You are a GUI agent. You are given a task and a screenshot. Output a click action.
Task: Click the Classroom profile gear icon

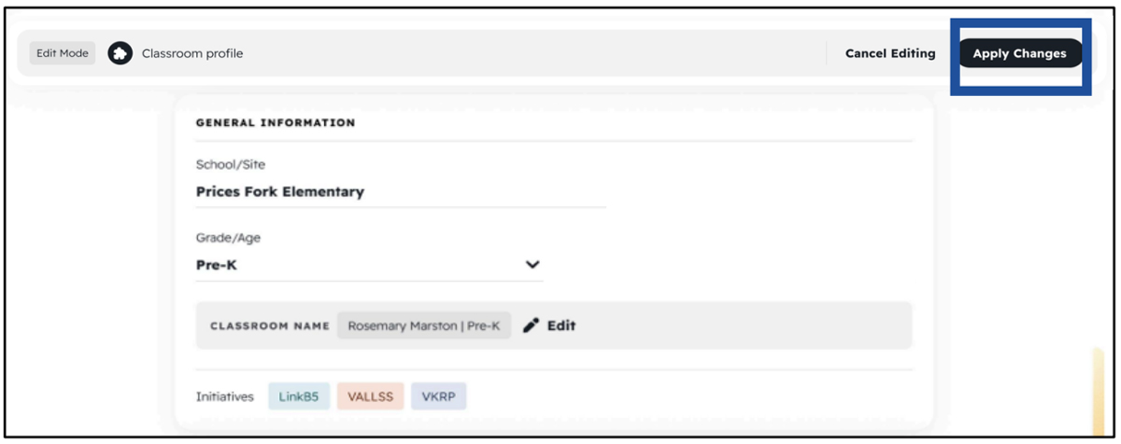click(x=120, y=53)
